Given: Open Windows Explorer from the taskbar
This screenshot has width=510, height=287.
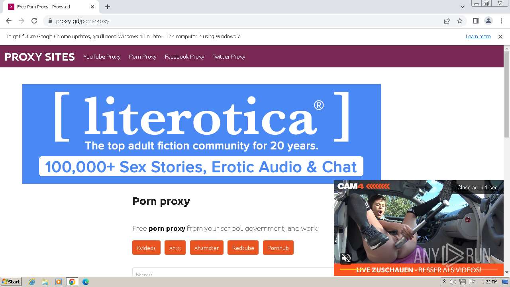Looking at the screenshot, I should 45,282.
